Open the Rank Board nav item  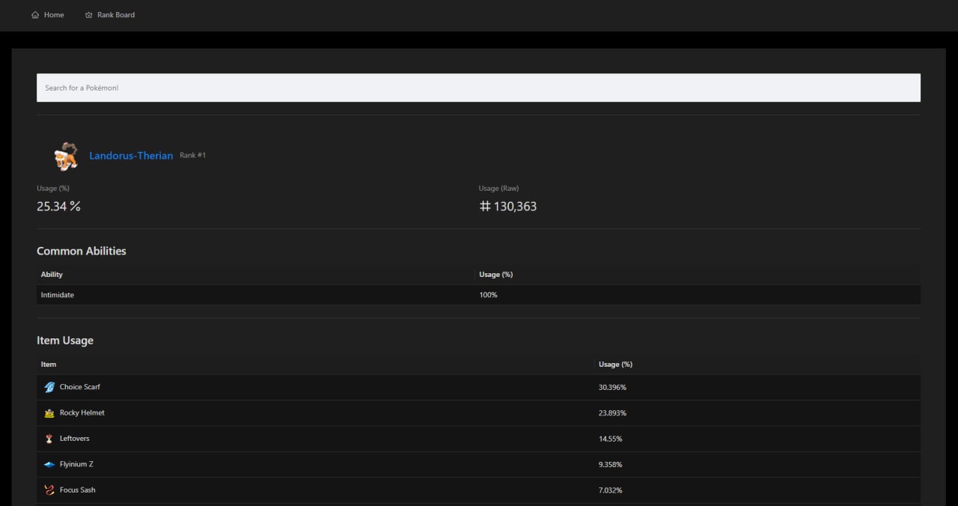(110, 15)
